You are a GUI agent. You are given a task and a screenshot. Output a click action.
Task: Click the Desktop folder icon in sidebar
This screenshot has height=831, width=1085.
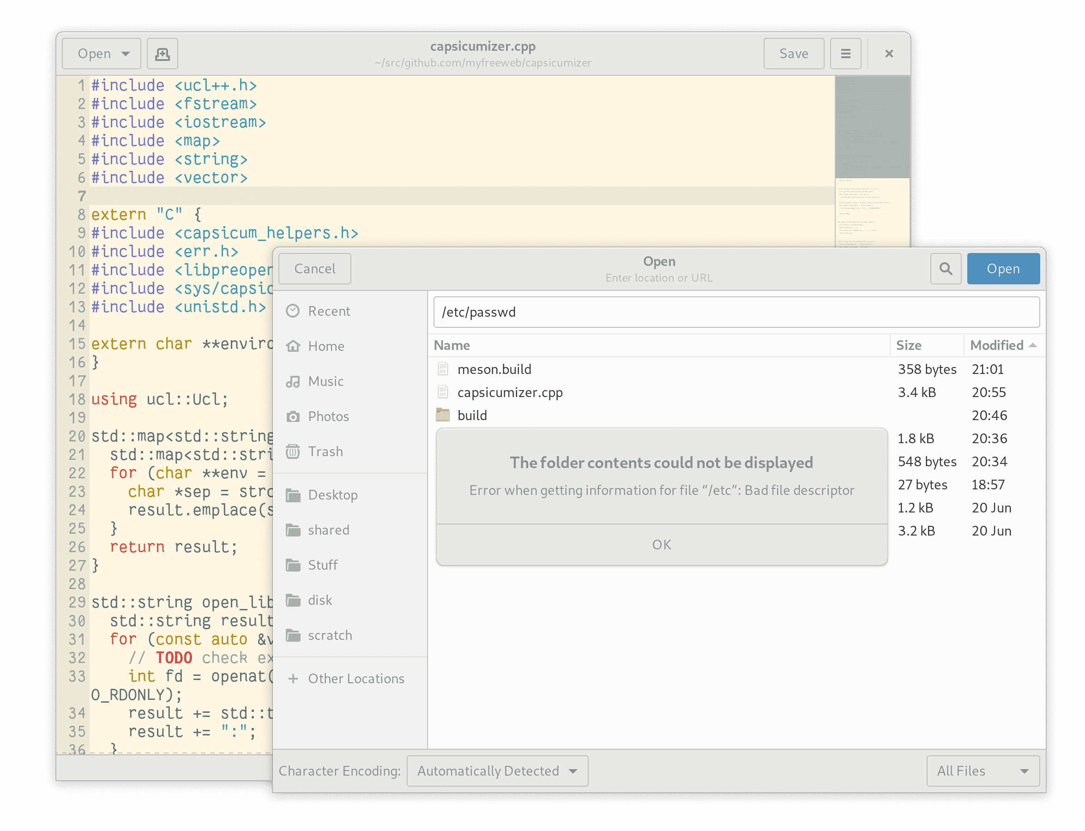coord(293,495)
